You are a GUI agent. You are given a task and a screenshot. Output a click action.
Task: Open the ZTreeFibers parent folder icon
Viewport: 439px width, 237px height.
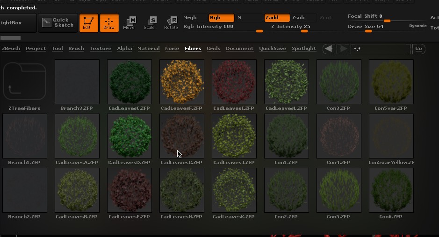[x=24, y=82]
